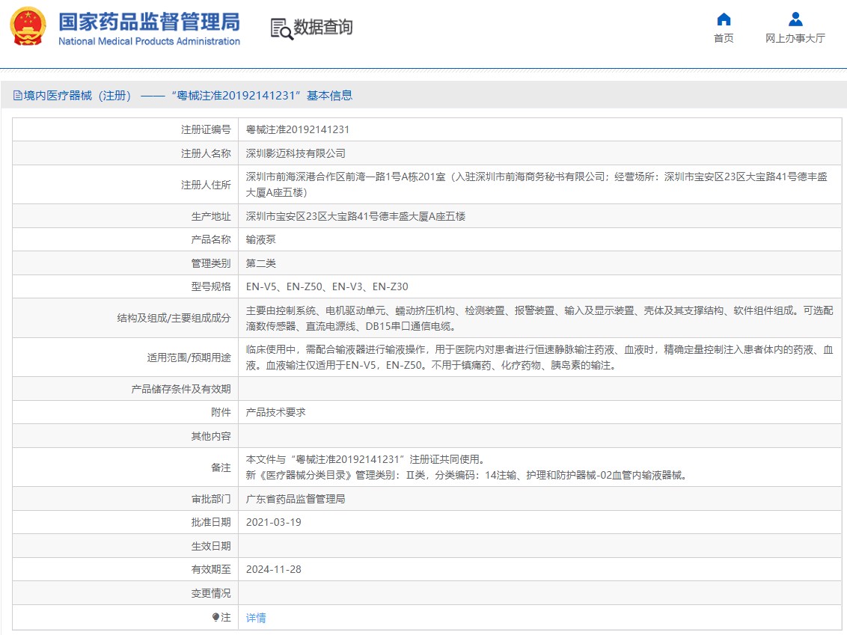The width and height of the screenshot is (847, 635).
Task: Click the 适用范围/预期用途 description text
Action: 539,358
